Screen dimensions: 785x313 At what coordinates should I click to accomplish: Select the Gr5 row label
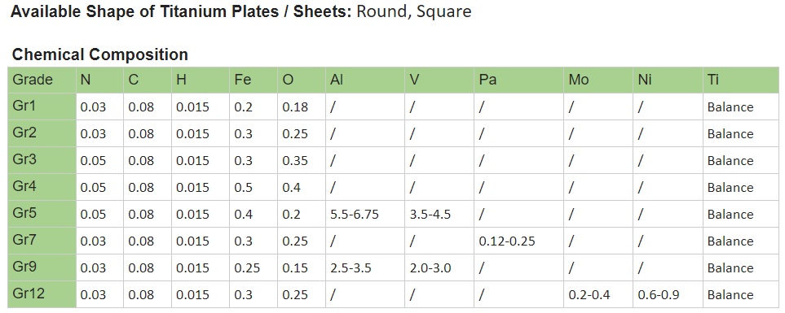coord(42,214)
